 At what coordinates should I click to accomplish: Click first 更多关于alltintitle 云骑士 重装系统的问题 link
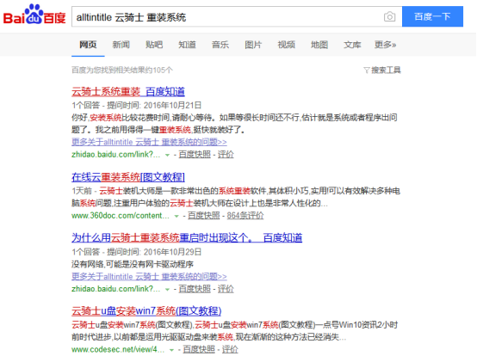point(149,142)
